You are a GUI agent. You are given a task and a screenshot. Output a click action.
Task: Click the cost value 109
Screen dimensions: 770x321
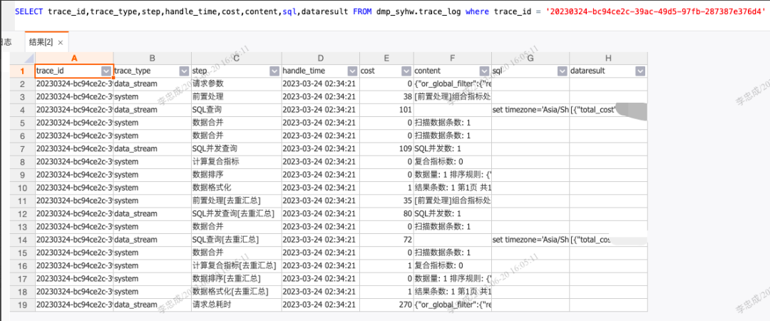386,148
